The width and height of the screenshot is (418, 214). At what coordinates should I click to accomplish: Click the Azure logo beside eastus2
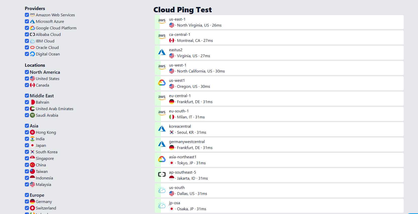[162, 52]
